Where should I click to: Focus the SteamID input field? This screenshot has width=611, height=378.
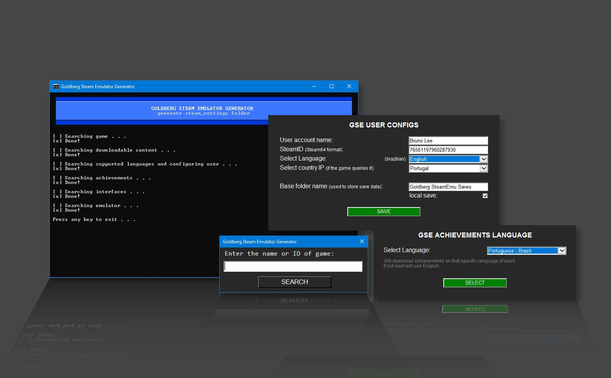point(448,150)
